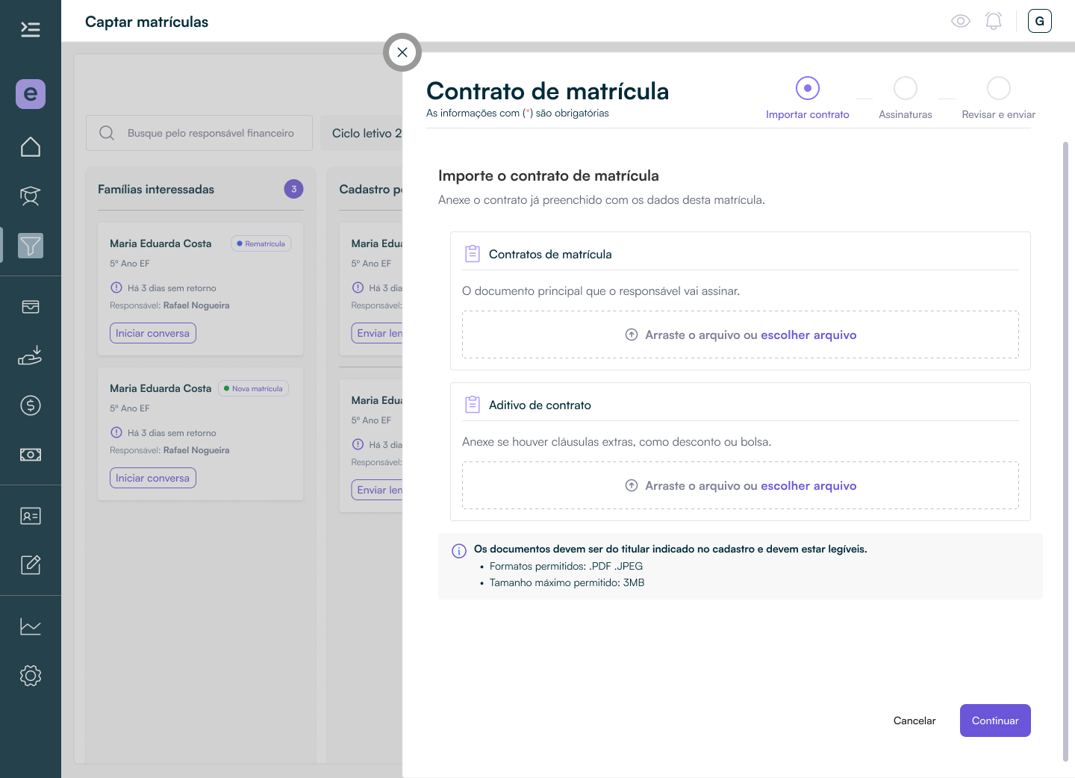Click upload arrow icon in Contratos de matrícula dropzone

(x=632, y=334)
